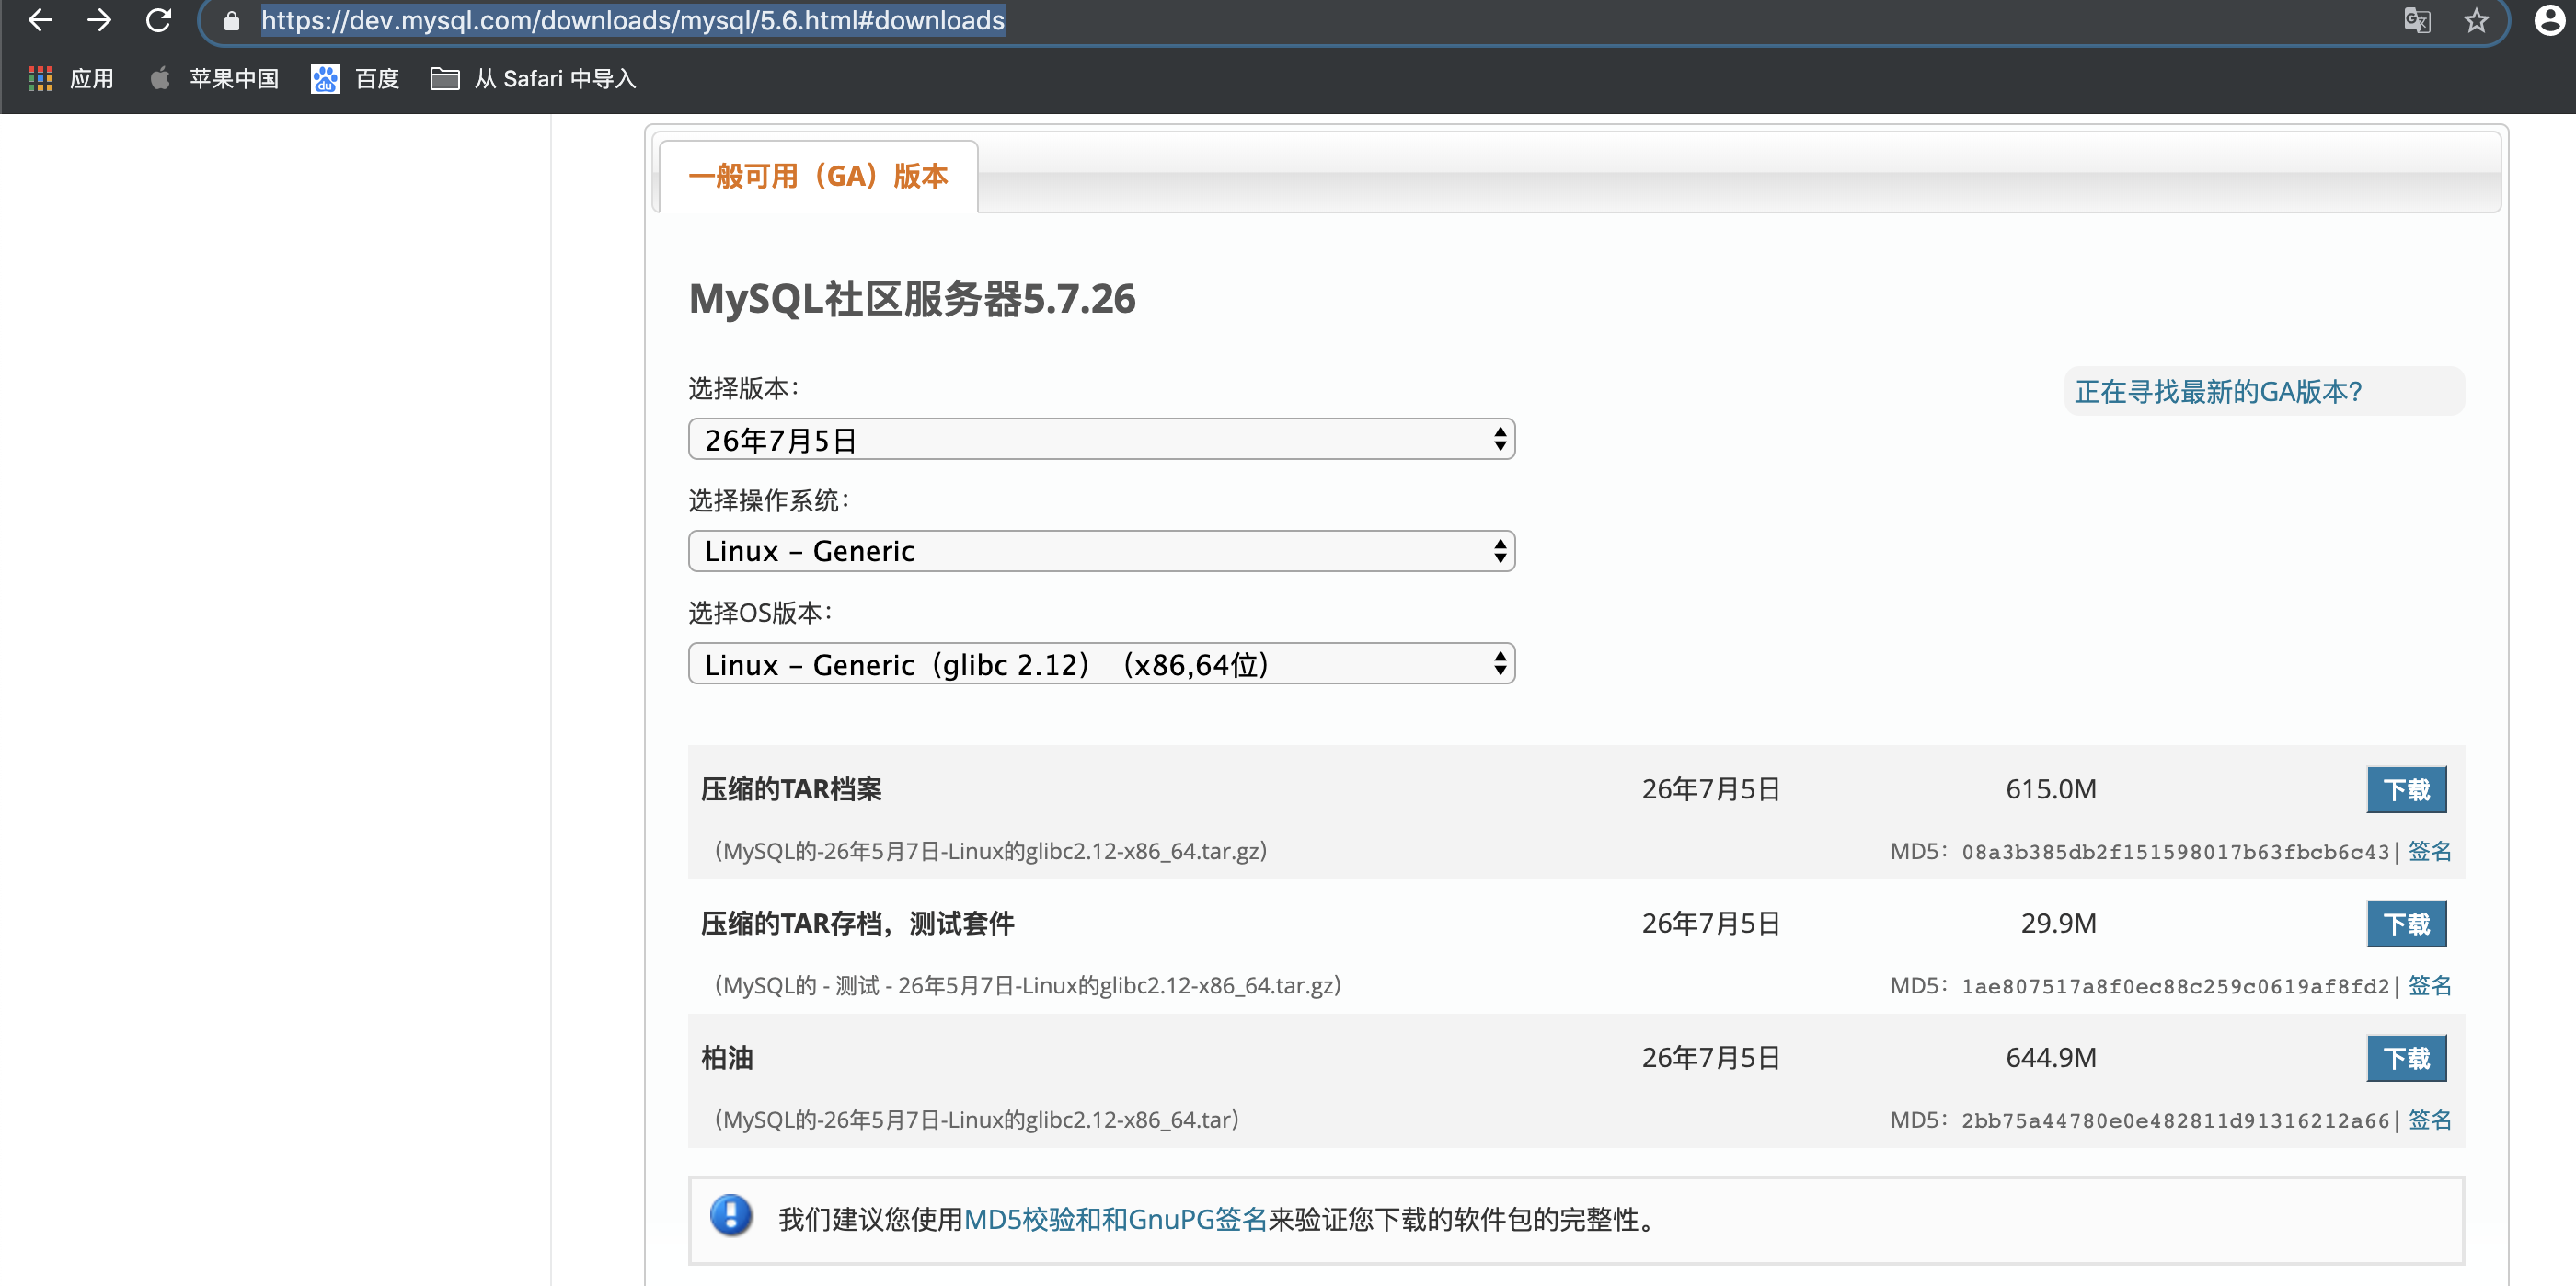Open the 苹果中国 bookmark
The image size is (2576, 1286).
(234, 79)
